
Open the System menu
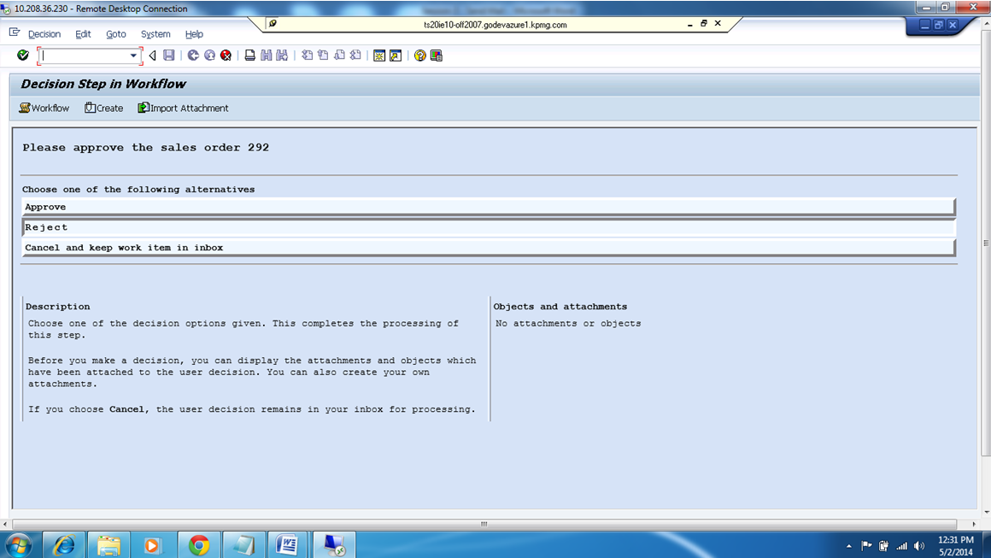tap(155, 34)
